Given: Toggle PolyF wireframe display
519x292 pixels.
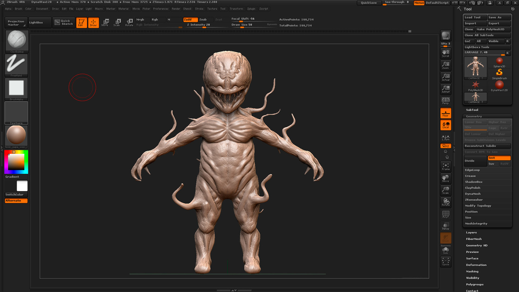Looking at the screenshot, I should click(446, 214).
